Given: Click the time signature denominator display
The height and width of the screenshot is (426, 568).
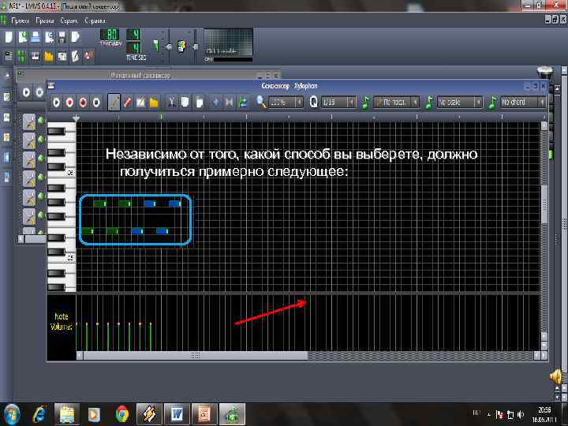Looking at the screenshot, I should click(133, 48).
